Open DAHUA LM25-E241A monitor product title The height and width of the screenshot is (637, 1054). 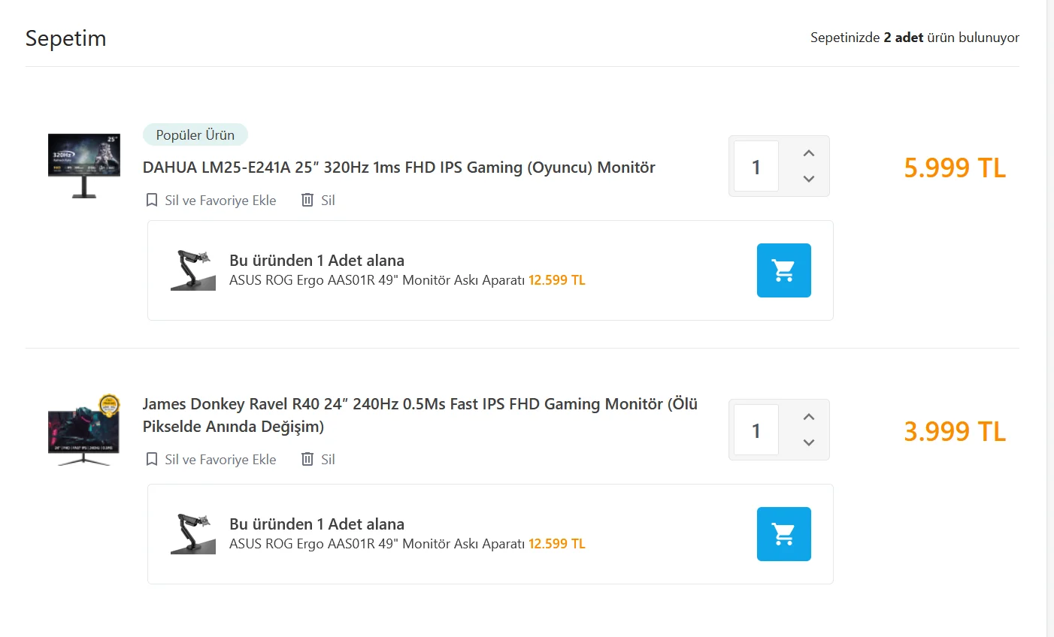pos(399,168)
